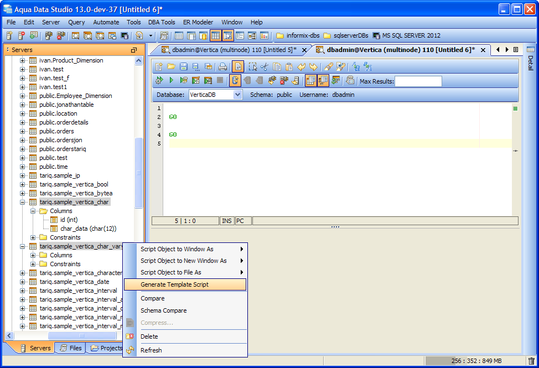Click the new script icon in query toolbar
Image resolution: width=539 pixels, height=368 pixels.
pyautogui.click(x=158, y=66)
